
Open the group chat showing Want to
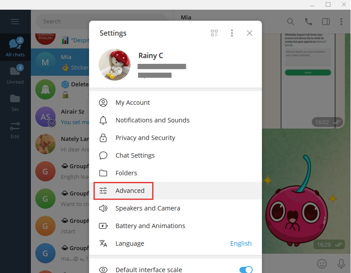pyautogui.click(x=60, y=199)
